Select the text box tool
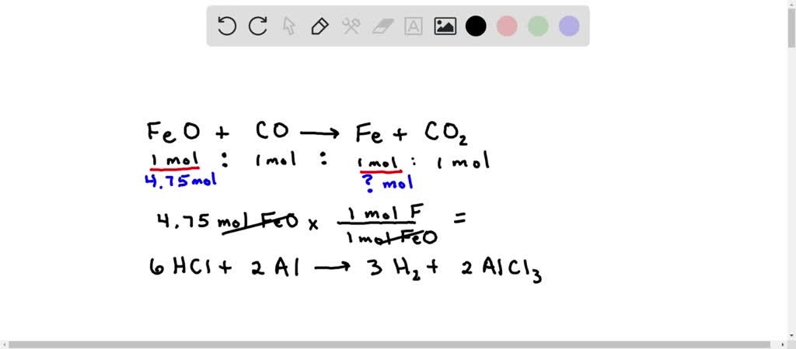 414,26
